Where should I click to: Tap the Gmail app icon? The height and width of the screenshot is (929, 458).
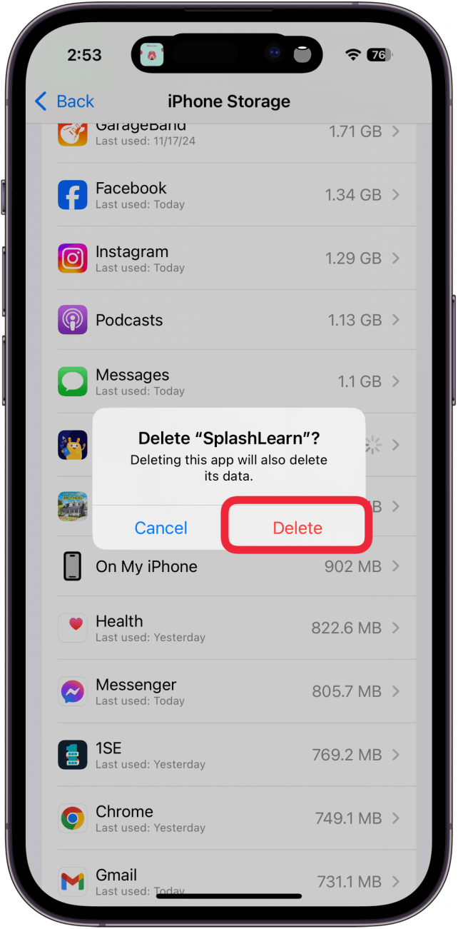click(73, 882)
